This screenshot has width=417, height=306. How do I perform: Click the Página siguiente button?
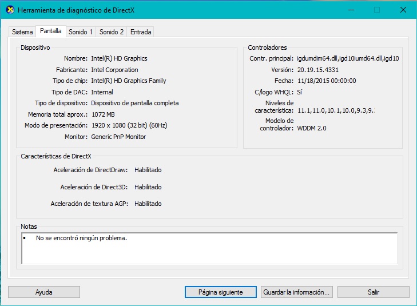coord(220,292)
